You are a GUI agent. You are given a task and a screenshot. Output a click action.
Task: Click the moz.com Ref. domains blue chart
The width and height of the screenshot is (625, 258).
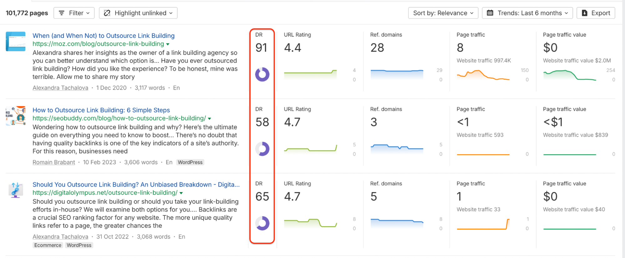pyautogui.click(x=397, y=74)
